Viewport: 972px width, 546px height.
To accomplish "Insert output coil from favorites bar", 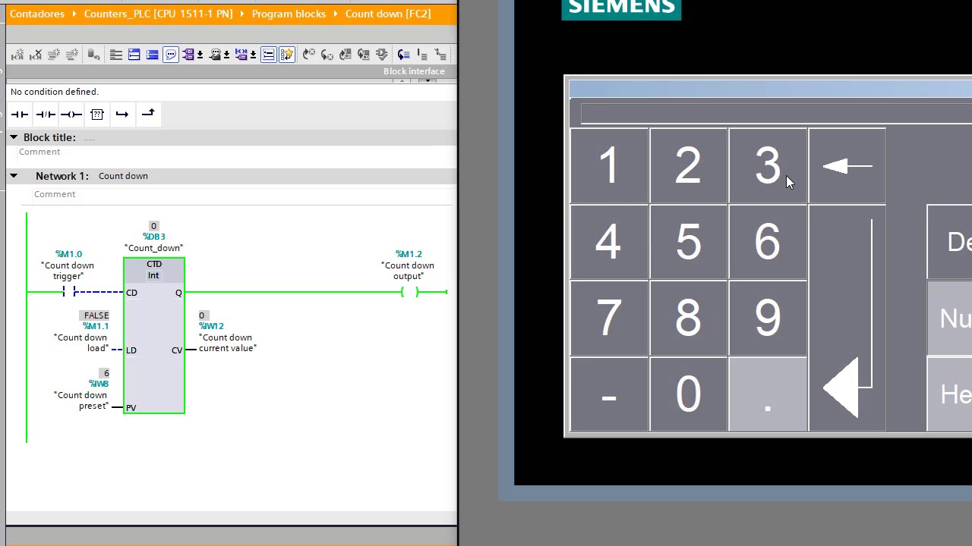I will pyautogui.click(x=71, y=115).
